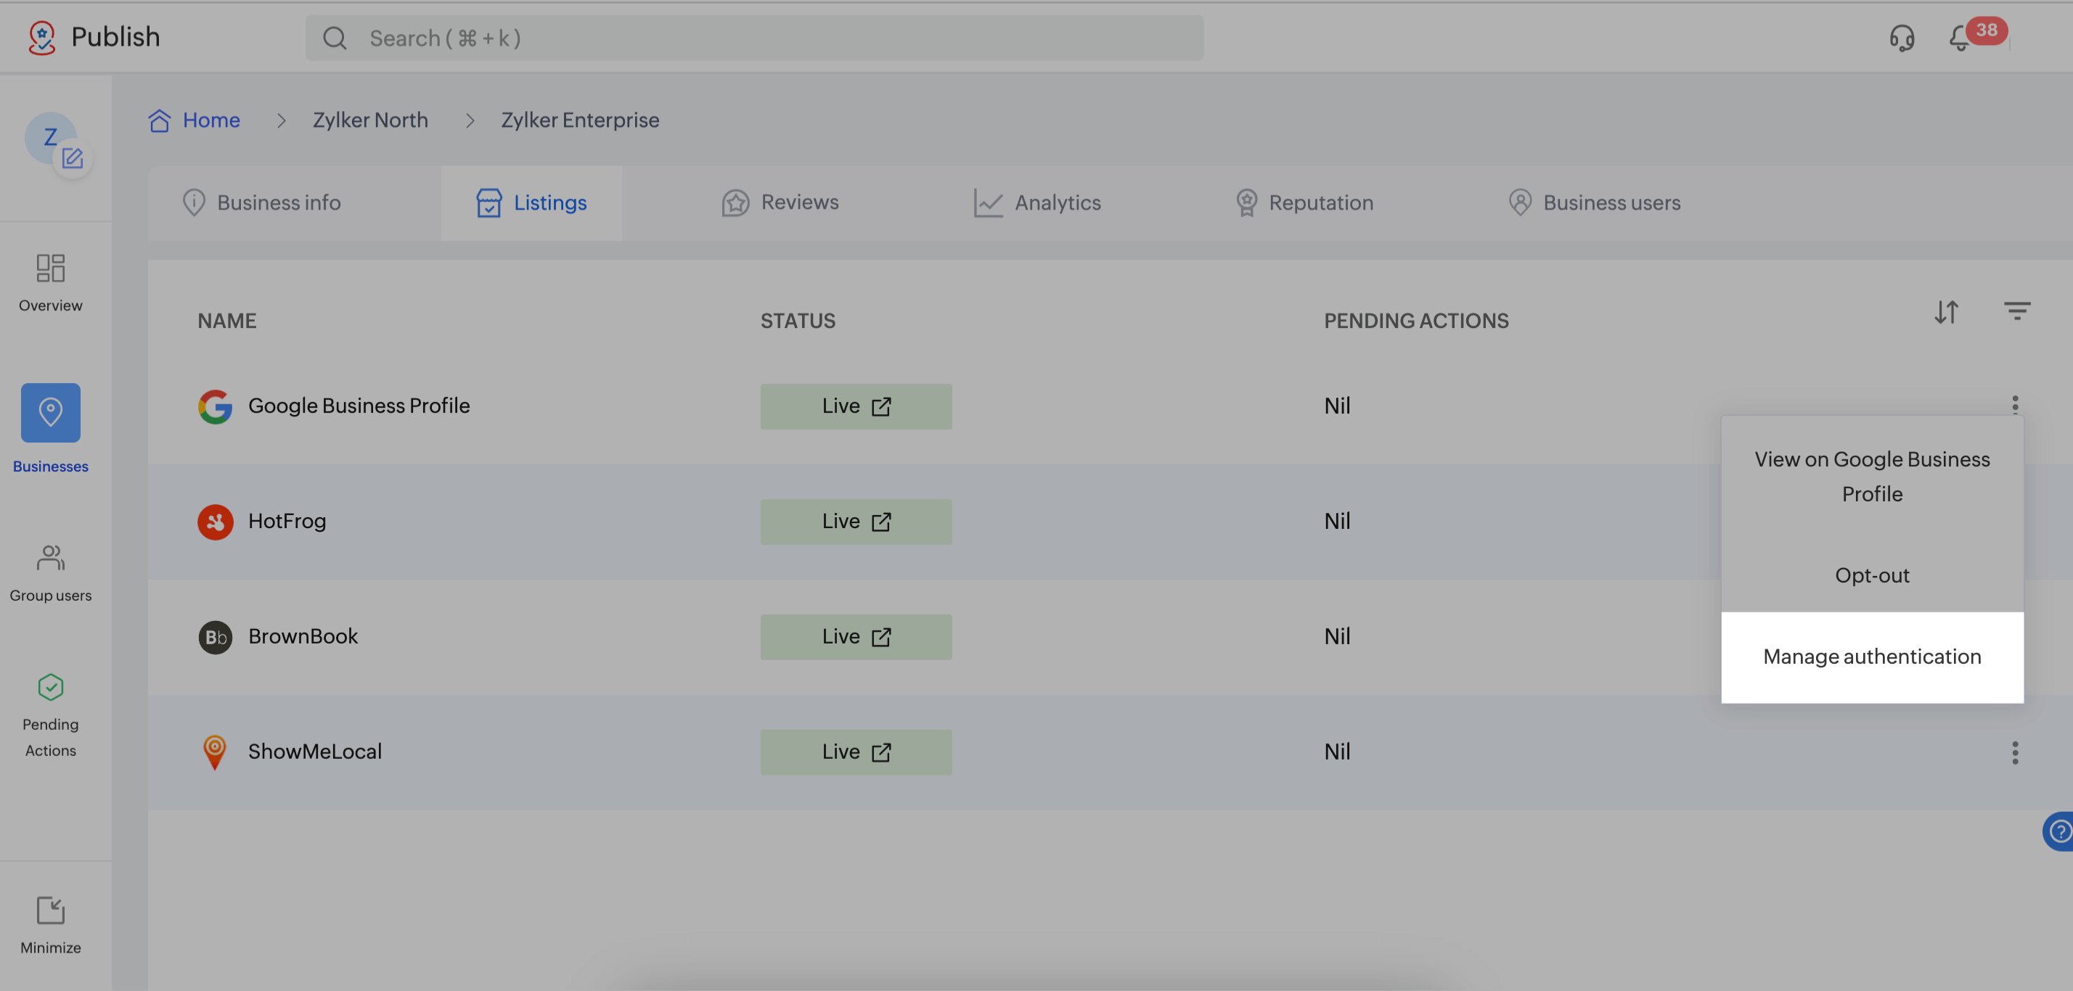Viewport: 2073px width, 991px height.
Task: Sort listings with the up-down arrows icon
Action: click(x=1946, y=312)
